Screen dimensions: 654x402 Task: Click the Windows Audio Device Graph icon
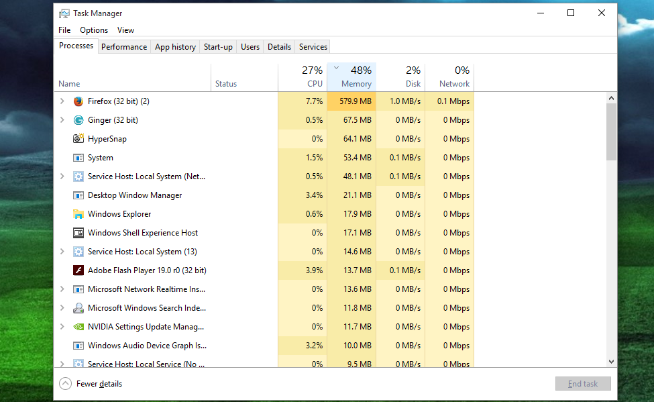(x=78, y=346)
